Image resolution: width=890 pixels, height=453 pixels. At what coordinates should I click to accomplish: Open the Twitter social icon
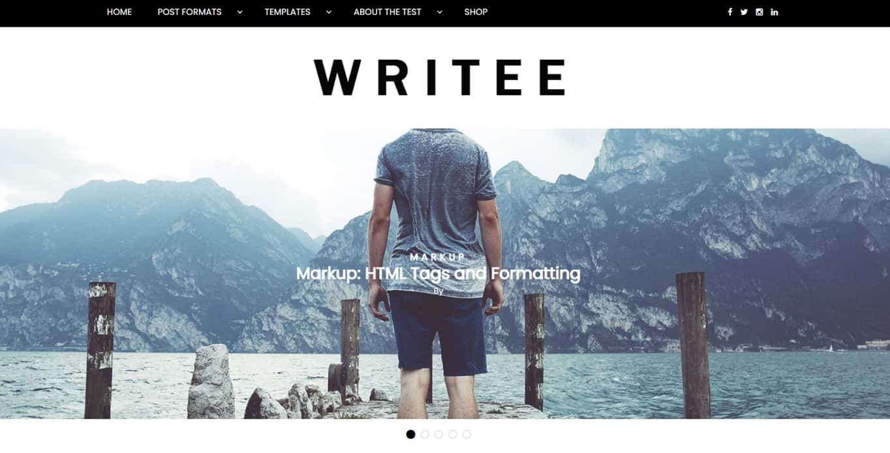click(744, 12)
